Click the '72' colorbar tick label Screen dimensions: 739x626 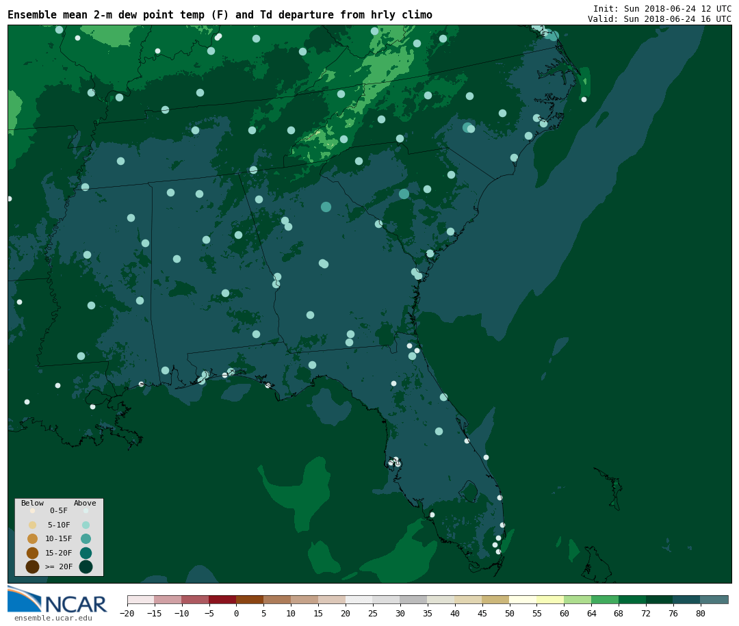pos(646,614)
